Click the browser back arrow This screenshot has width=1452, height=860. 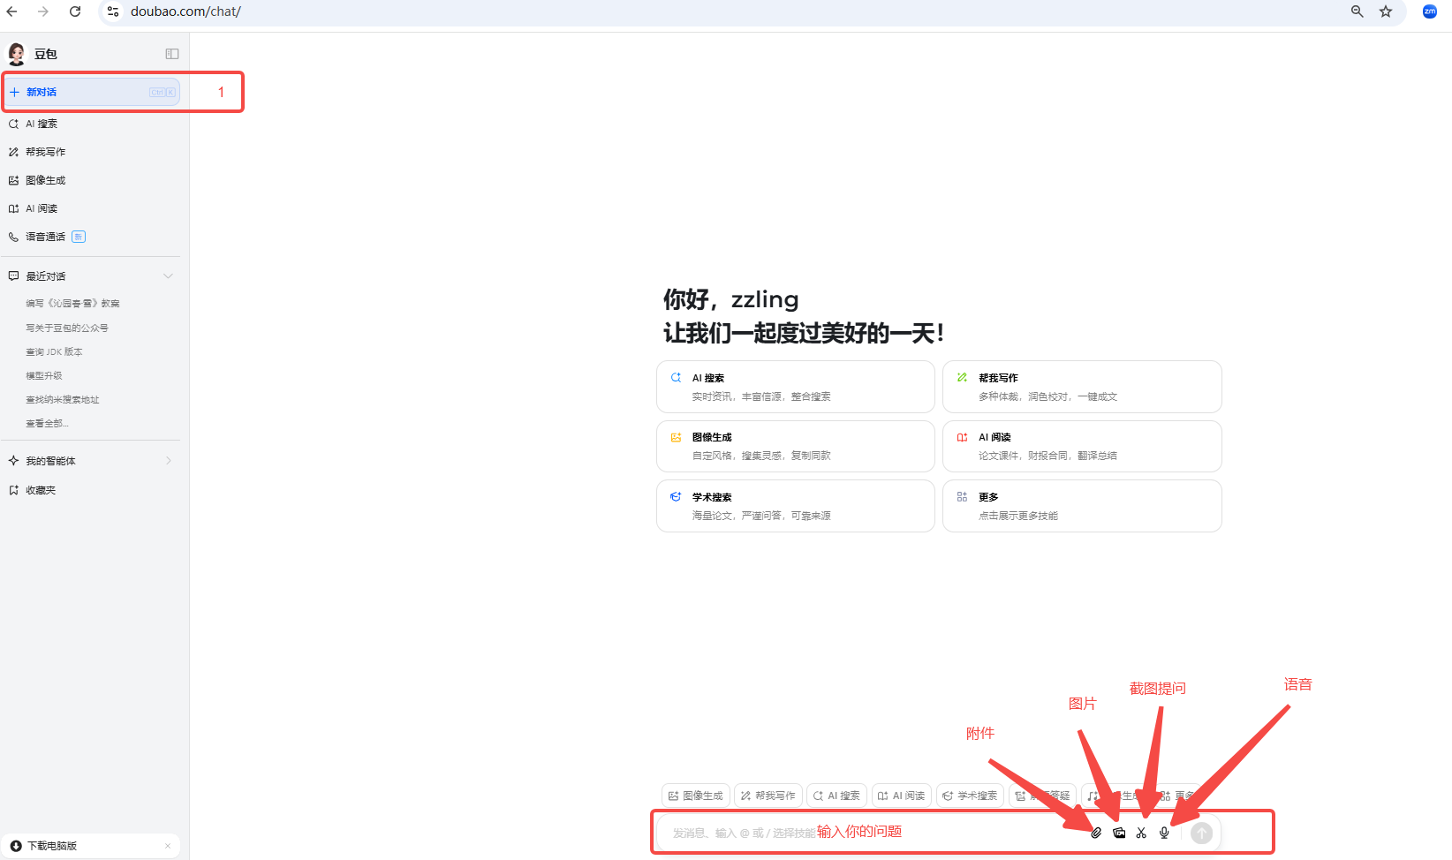11,11
